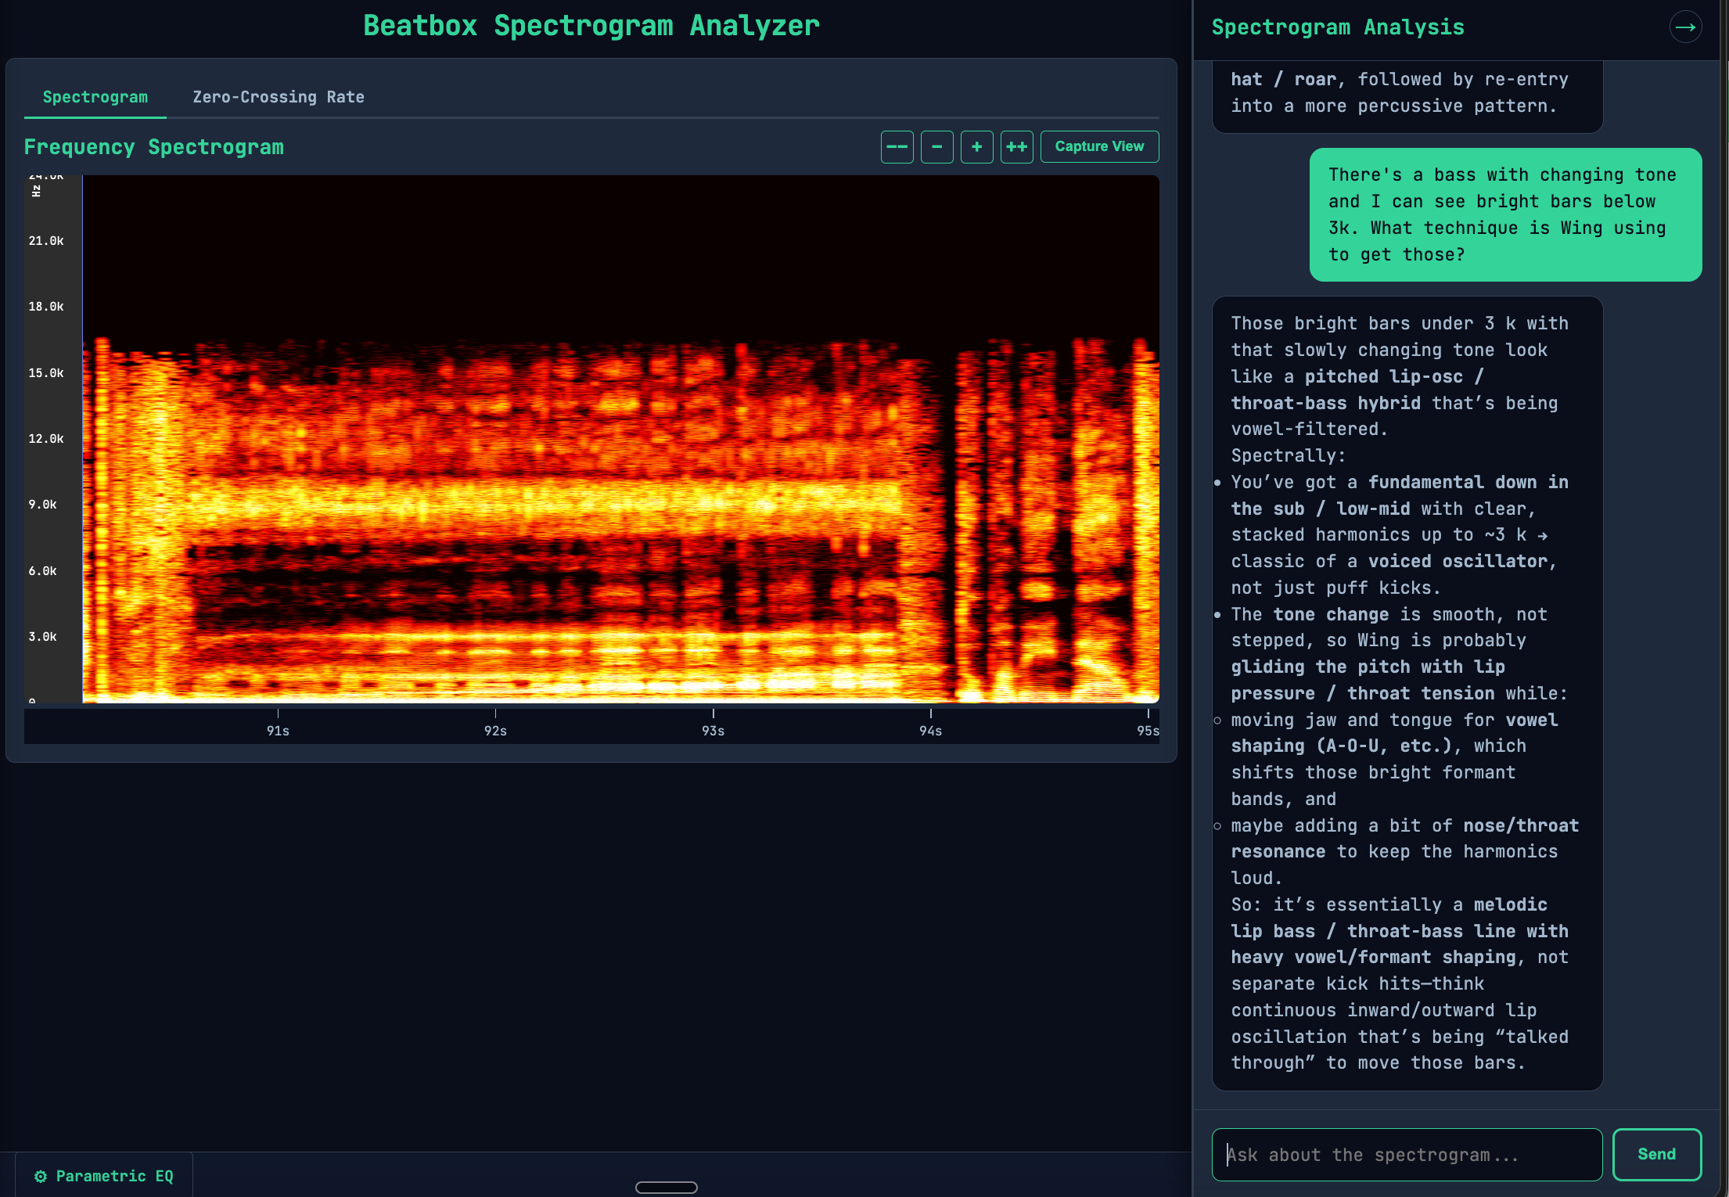Grab the bottom drawer handle pill
1729x1197 pixels.
[666, 1187]
